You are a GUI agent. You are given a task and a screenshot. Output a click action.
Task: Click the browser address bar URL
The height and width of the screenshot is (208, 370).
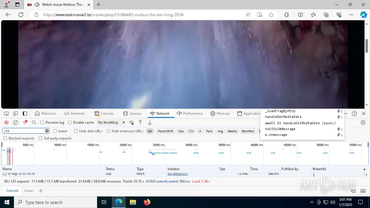tap(113, 15)
